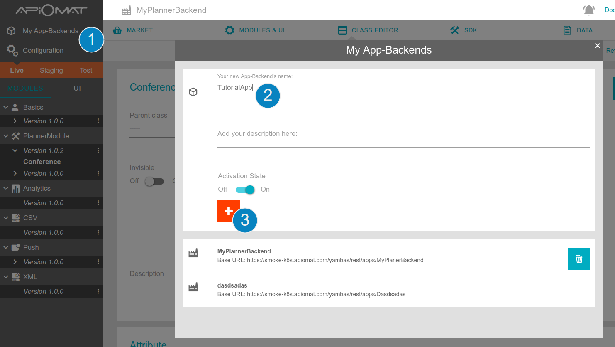Click the CSV module icon
The height and width of the screenshot is (347, 615).
click(16, 218)
